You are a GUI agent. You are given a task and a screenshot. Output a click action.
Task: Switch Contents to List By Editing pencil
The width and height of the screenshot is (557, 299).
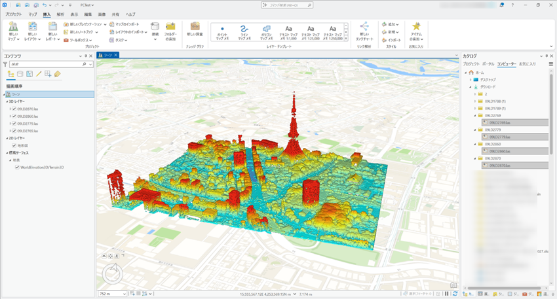[x=39, y=74]
